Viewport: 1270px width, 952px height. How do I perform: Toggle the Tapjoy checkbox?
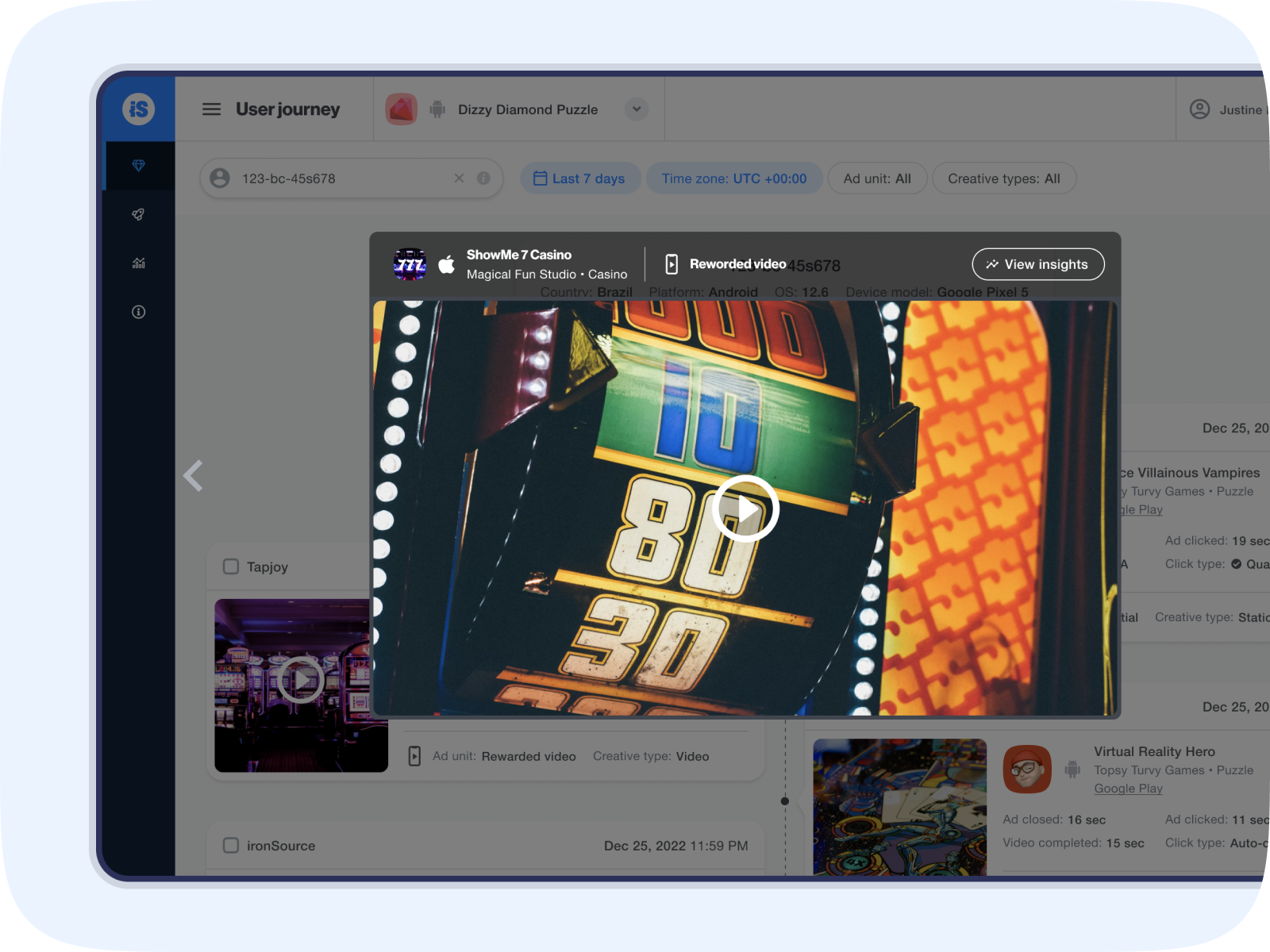point(231,566)
